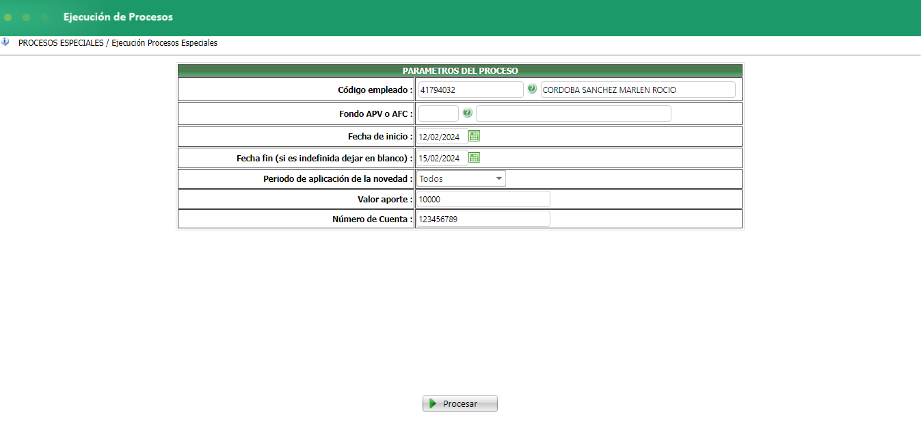Click the empty Fondo APV o AFC description field
The height and width of the screenshot is (428, 921).
[x=574, y=113]
